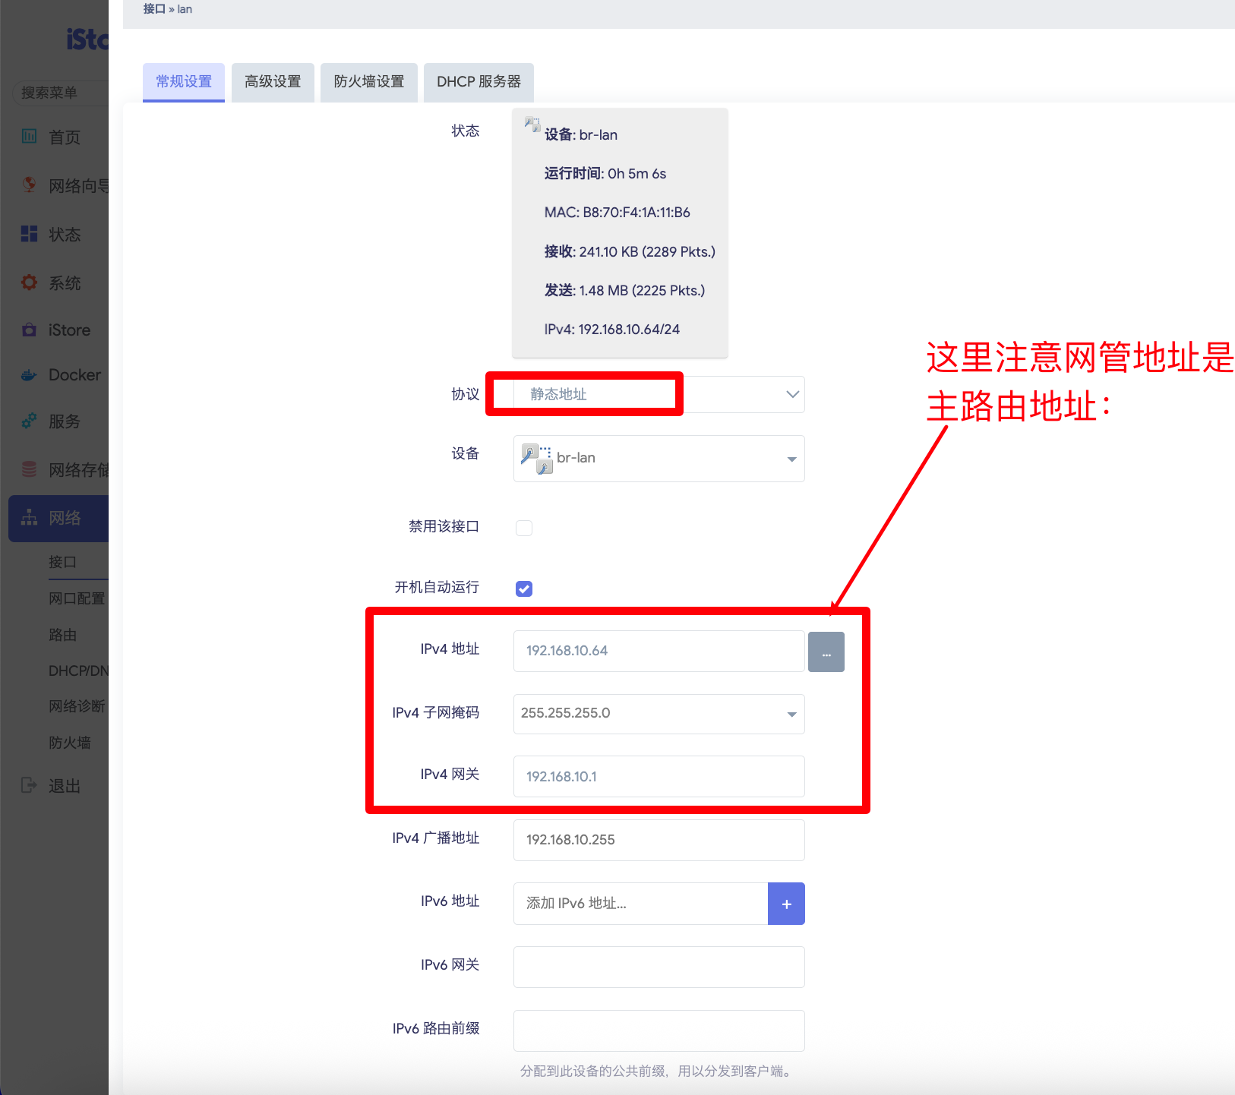The width and height of the screenshot is (1235, 1095).
Task: Uncheck the start-on-boot checkbox
Action: point(524,589)
